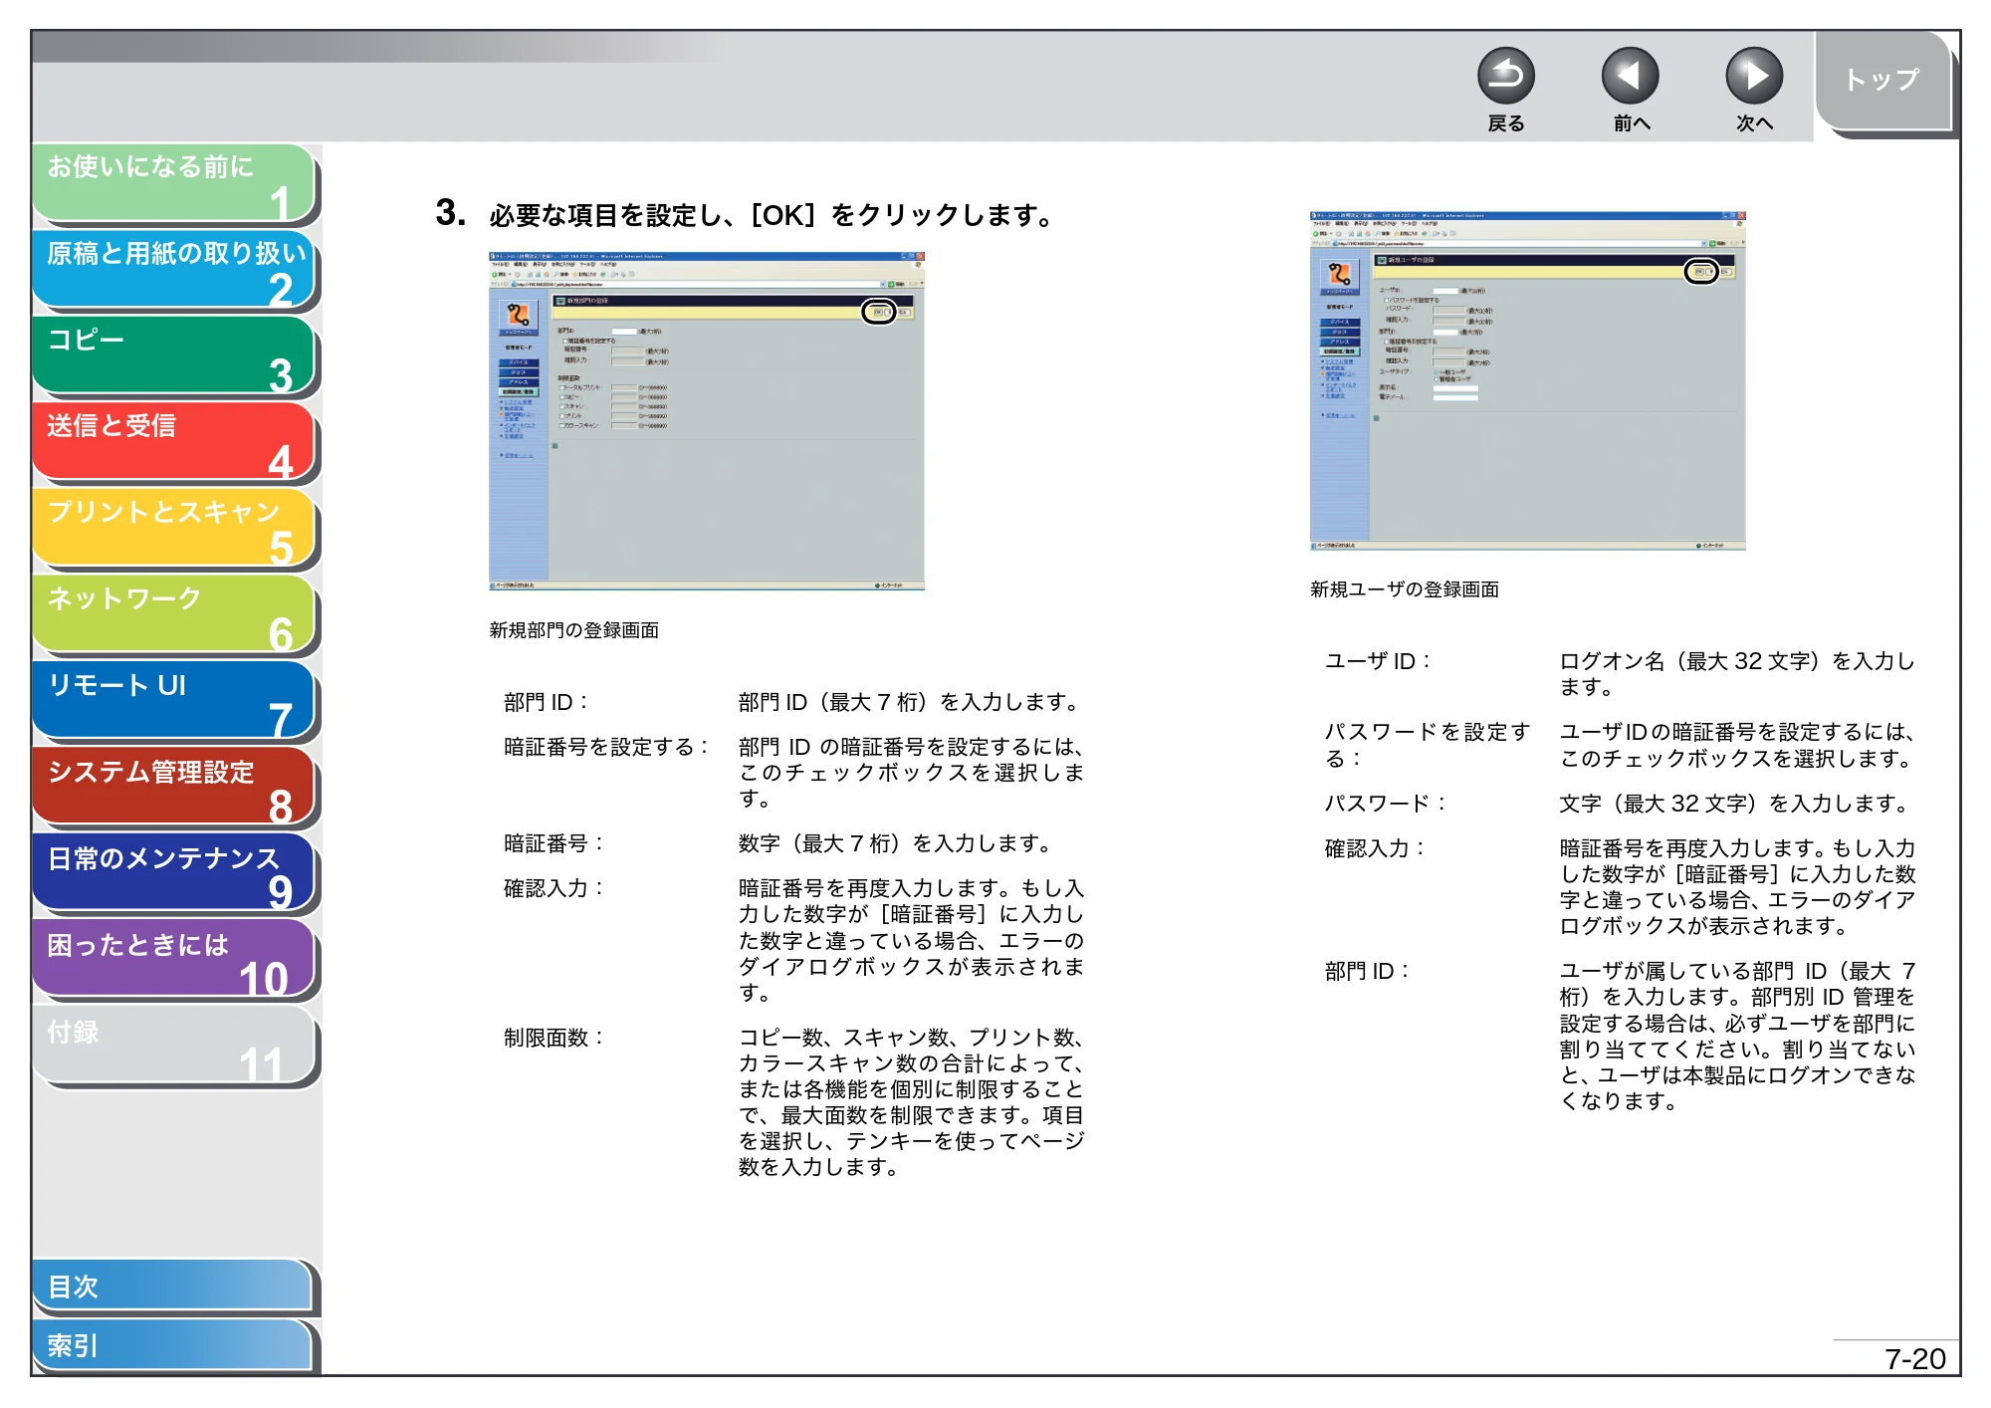Click the circled OK button in department screenshot
Screen dimensions: 1991x1408
[878, 312]
